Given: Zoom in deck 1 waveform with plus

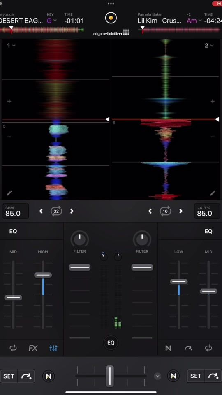Looking at the screenshot, I should tap(9, 101).
